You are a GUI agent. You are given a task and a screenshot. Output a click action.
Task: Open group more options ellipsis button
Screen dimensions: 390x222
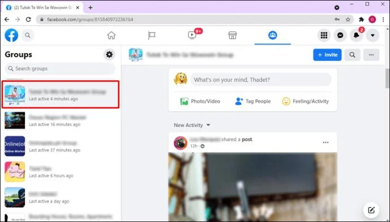coord(371,55)
